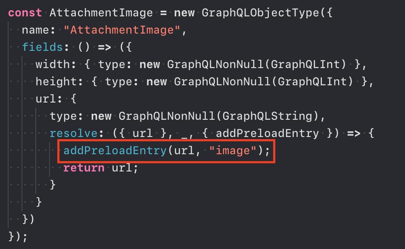Click GraphQLInt in the width line
This screenshot has width=405, height=249.
tap(305, 65)
